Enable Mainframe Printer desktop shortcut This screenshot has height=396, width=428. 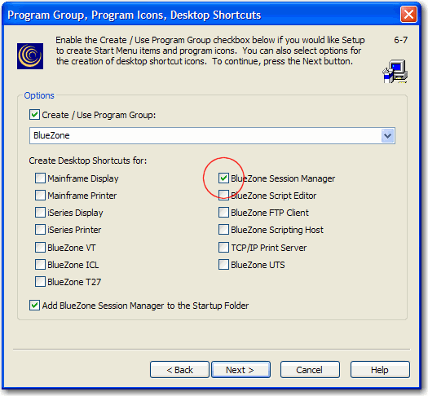(x=40, y=196)
